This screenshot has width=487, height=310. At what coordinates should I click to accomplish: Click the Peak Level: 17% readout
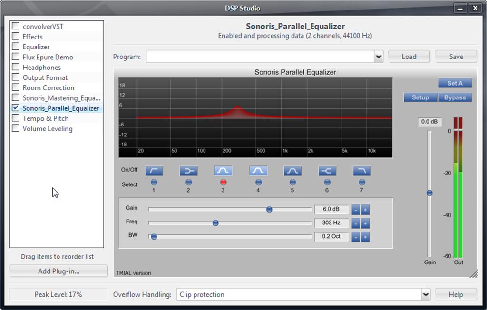(58, 294)
